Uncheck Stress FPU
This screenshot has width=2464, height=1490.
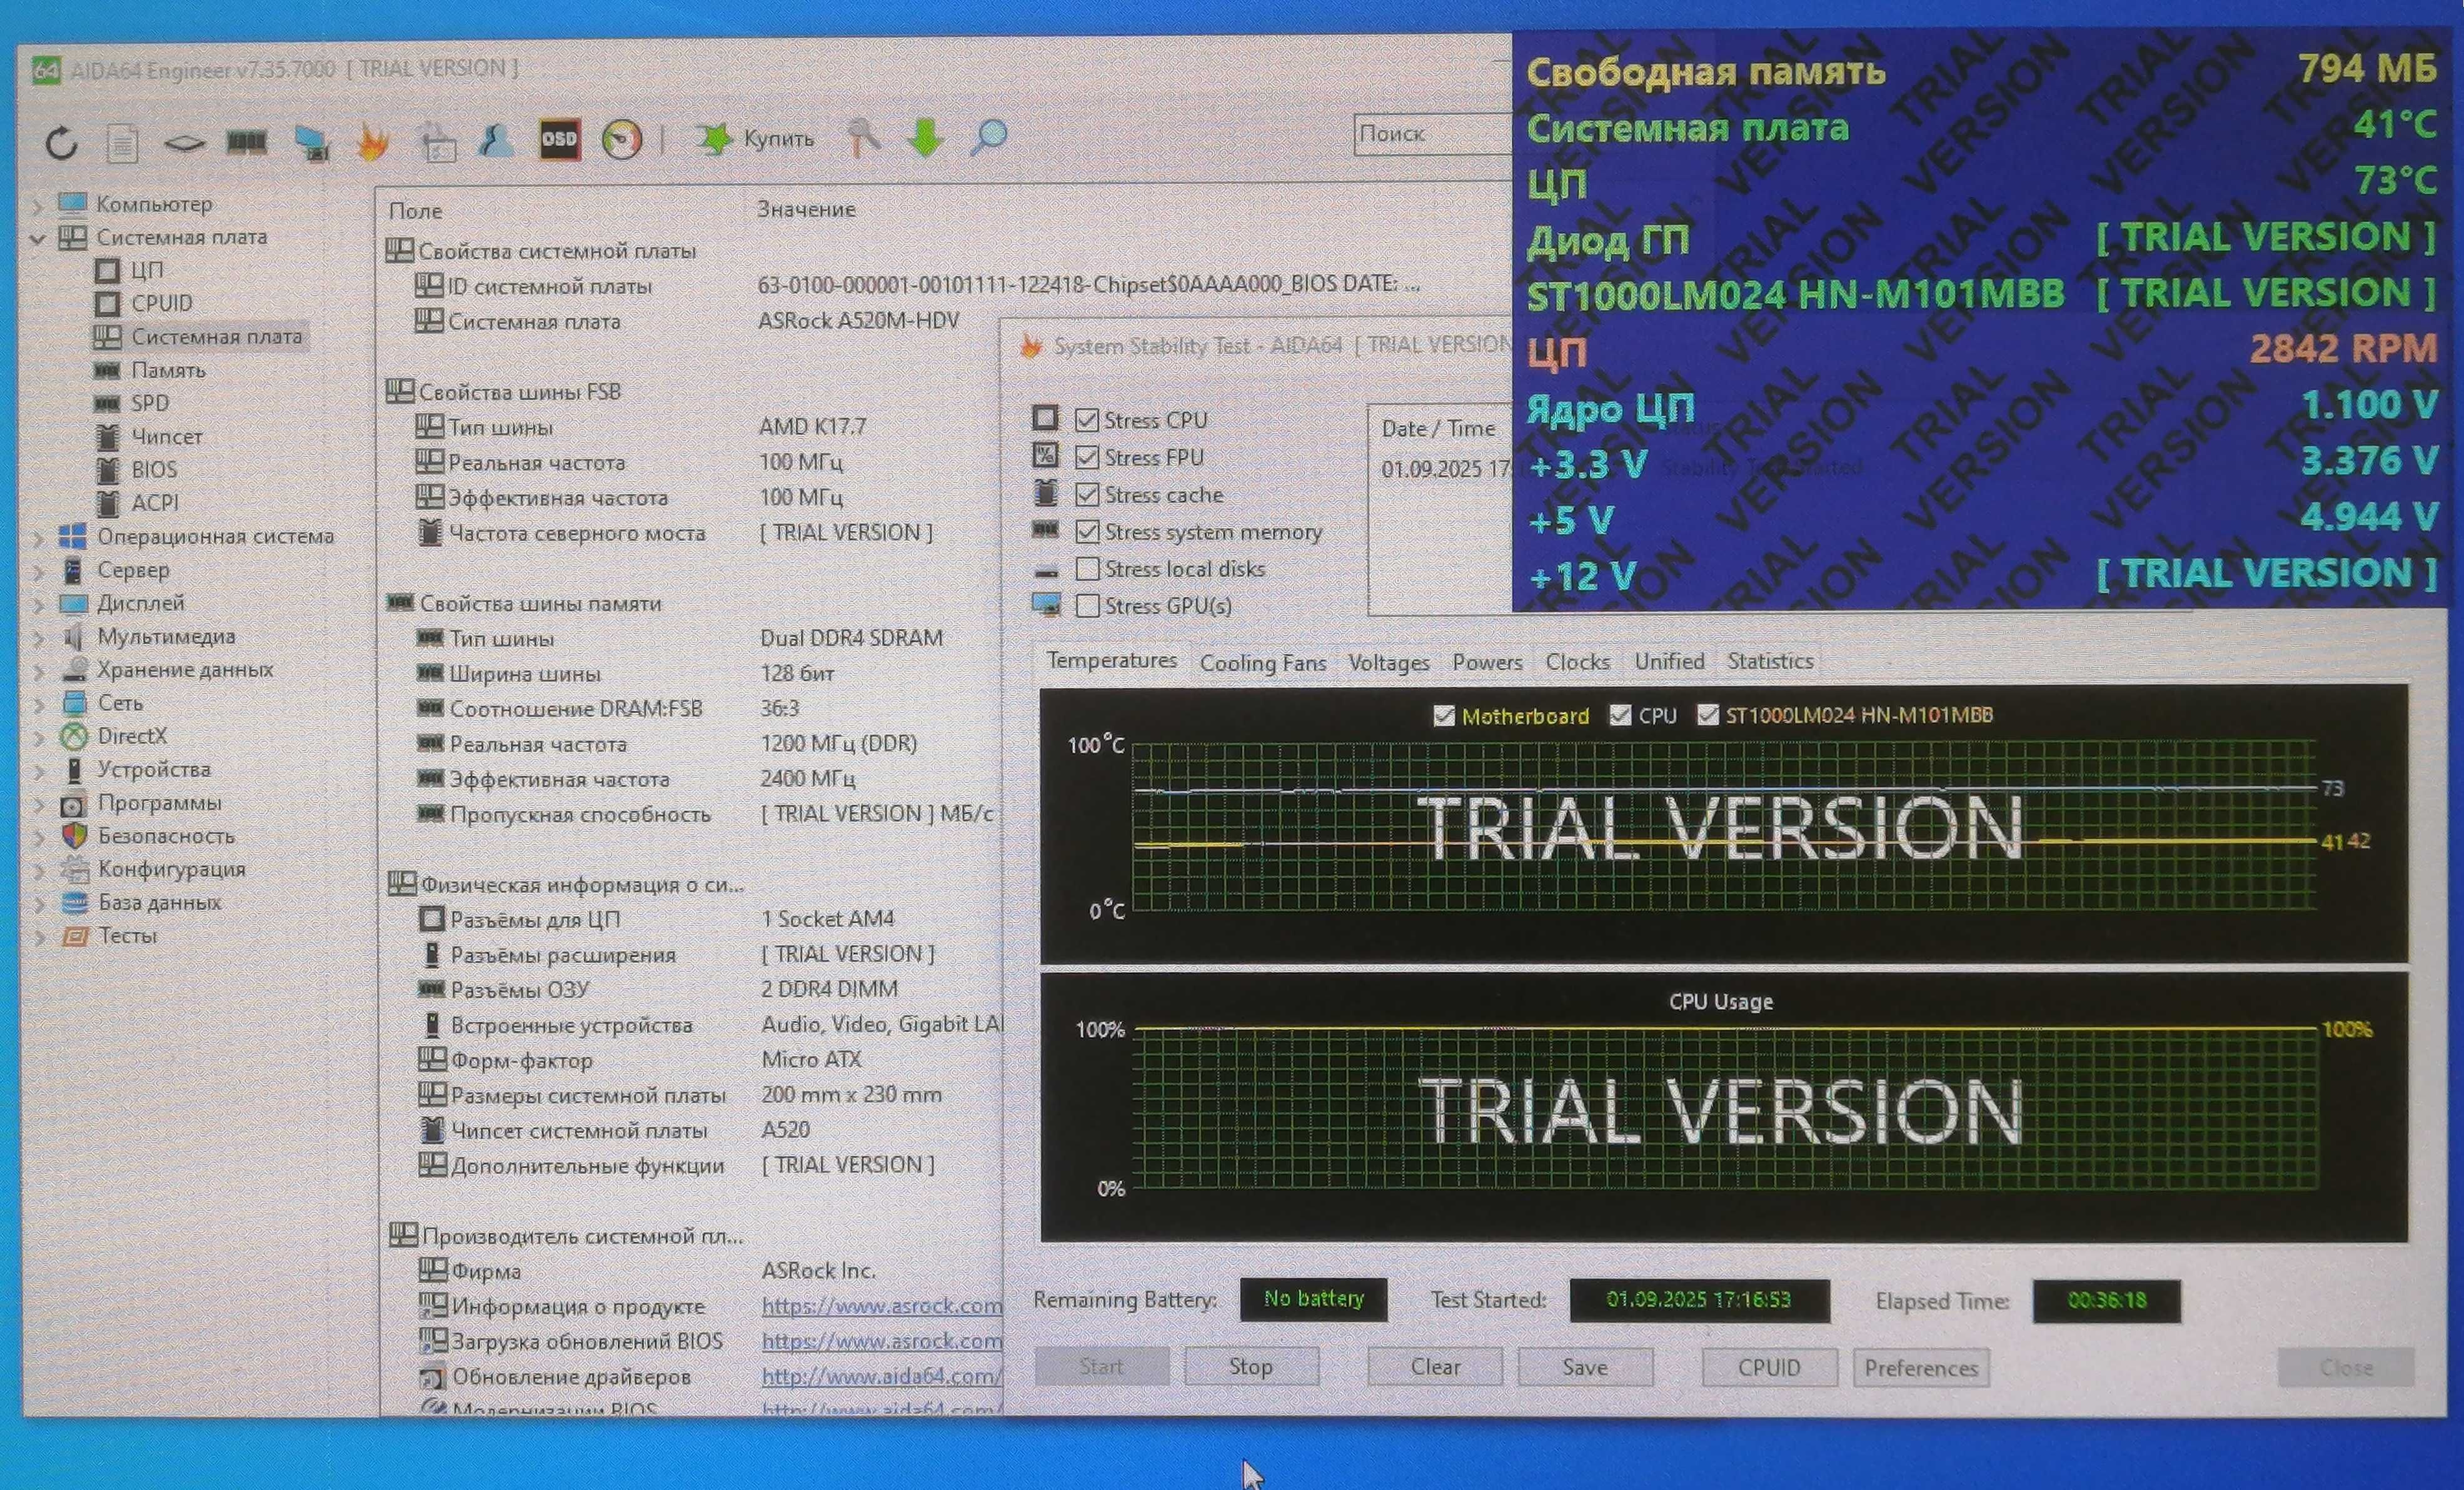1087,457
